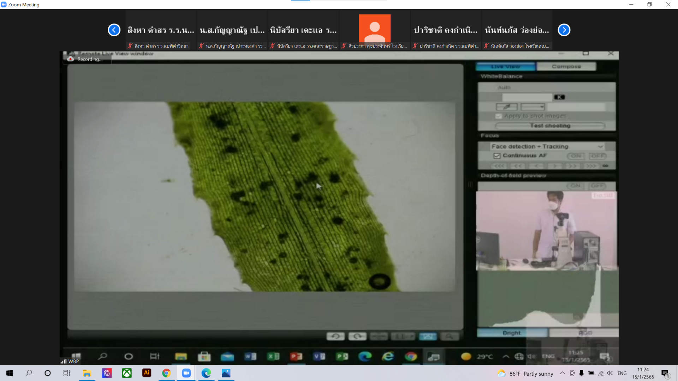Click far focus triple right arrow
This screenshot has width=678, height=381.
[591, 166]
